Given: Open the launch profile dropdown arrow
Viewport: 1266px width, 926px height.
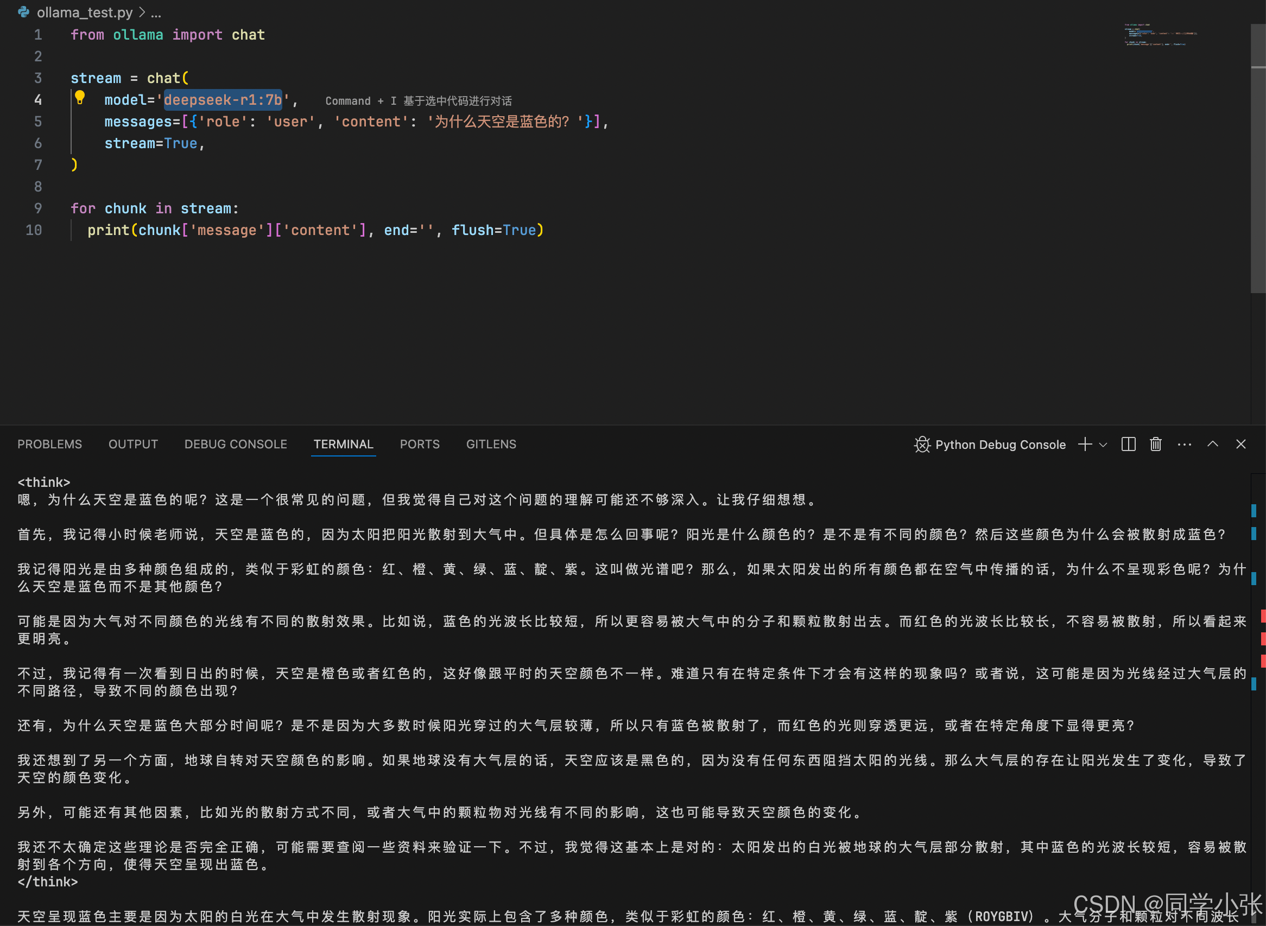Looking at the screenshot, I should tap(1103, 445).
